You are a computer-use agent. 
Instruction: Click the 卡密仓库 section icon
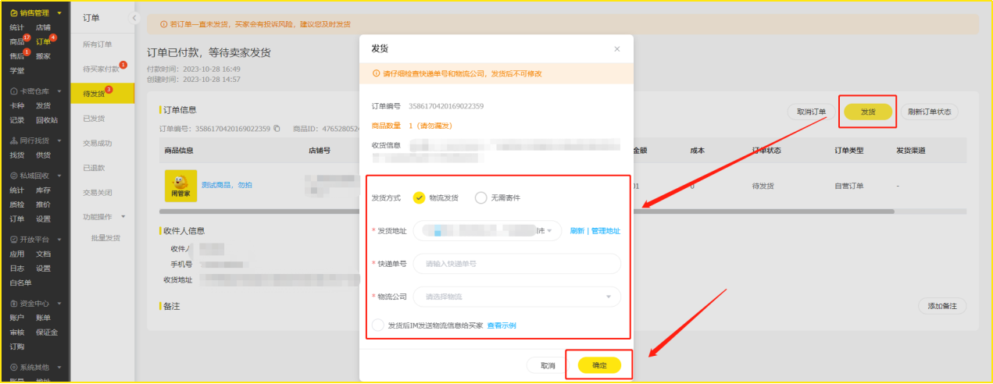click(x=14, y=91)
